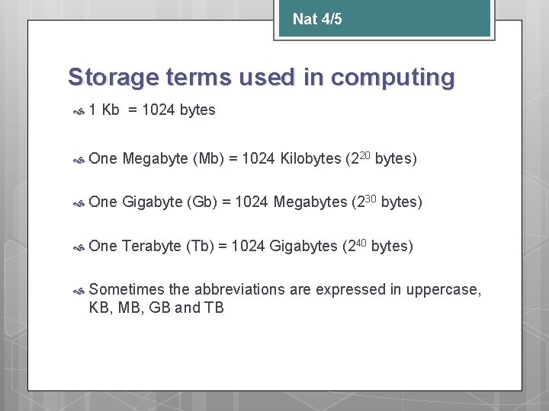Select the title Storage terms used in computing

pyautogui.click(x=262, y=78)
